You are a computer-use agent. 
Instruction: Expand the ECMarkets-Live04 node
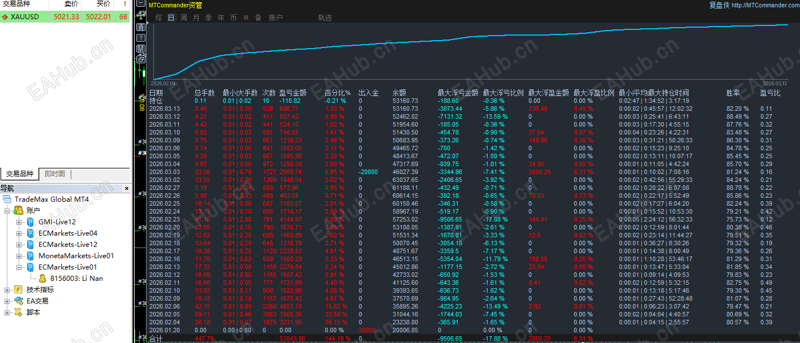[x=19, y=233]
